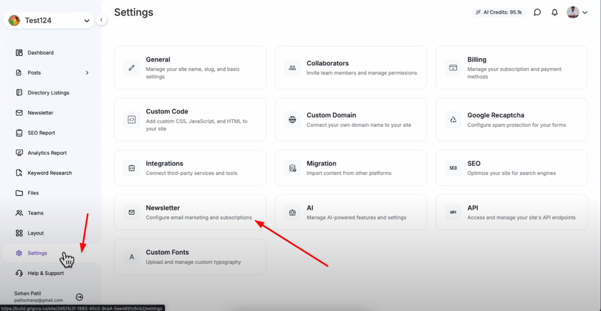The width and height of the screenshot is (601, 311).
Task: Click the Custom Code brackets icon
Action: point(132,120)
